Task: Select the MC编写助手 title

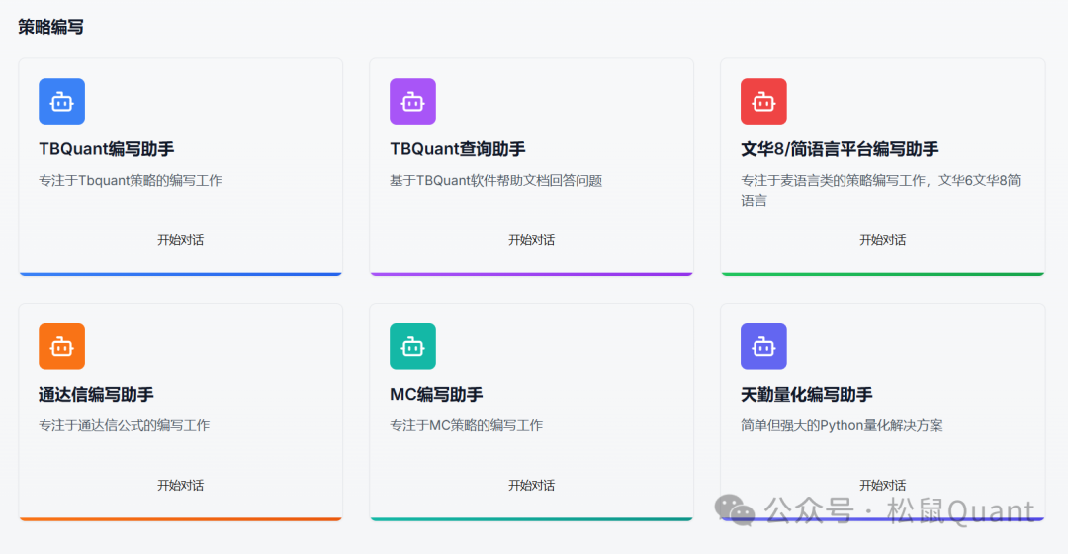Action: click(436, 394)
